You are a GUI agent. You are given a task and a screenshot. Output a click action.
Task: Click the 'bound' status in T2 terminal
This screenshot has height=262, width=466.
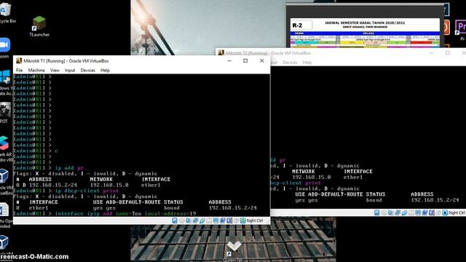374,200
